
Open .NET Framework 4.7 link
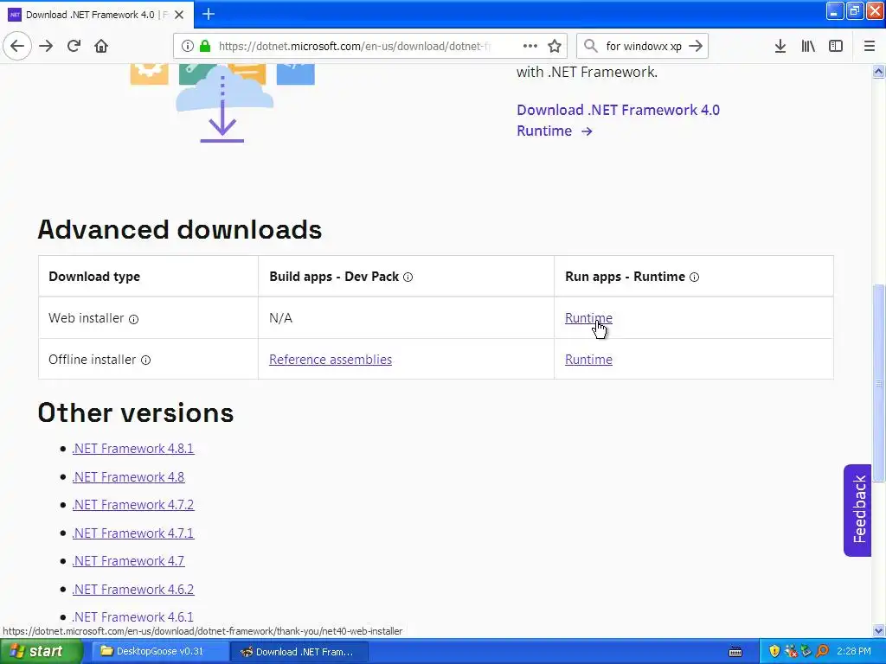point(128,560)
